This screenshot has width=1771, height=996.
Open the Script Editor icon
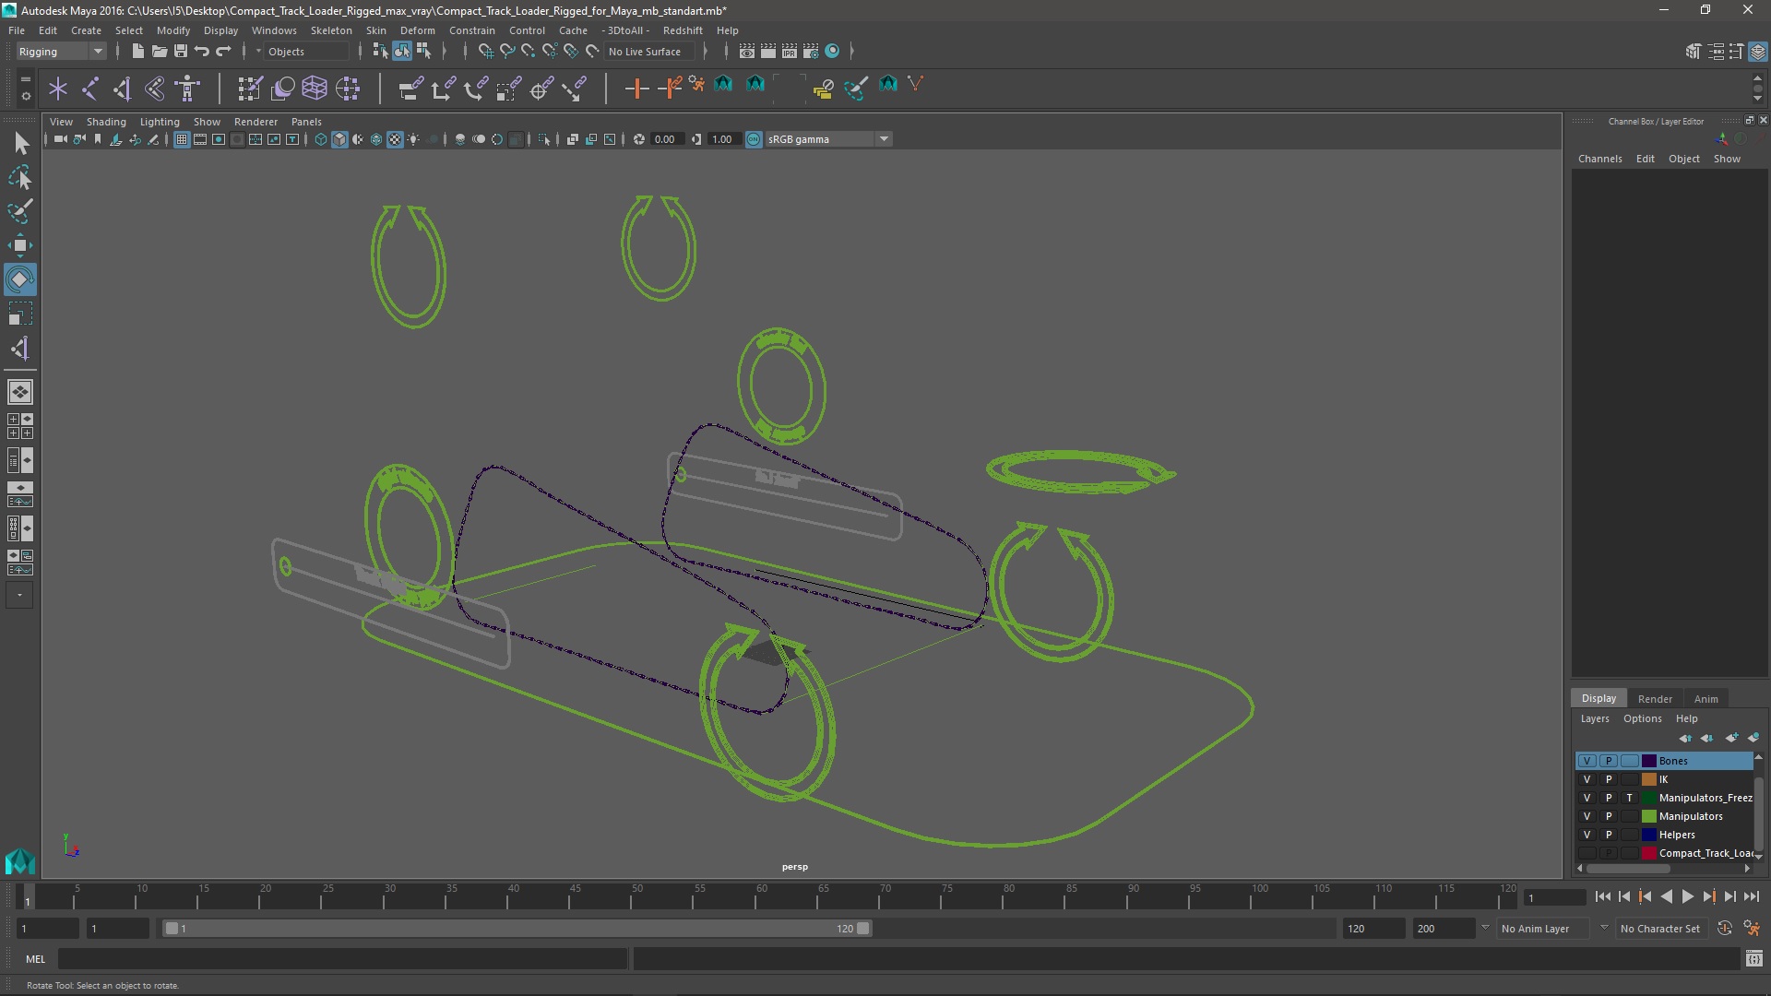click(1753, 959)
